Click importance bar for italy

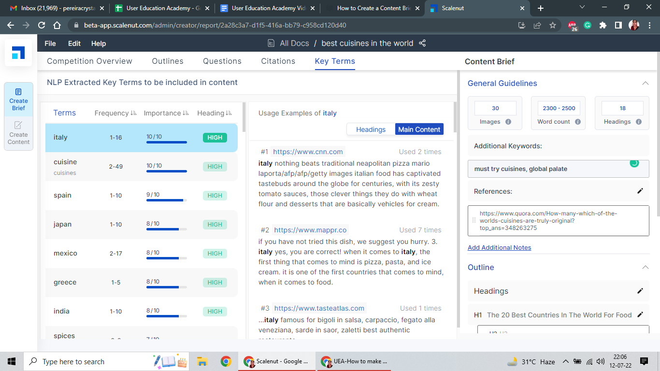pos(167,142)
